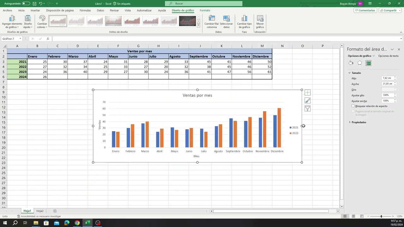Open Agregar elemento de gráfico menu
Image resolution: width=404 pixels, height=227 pixels.
click(x=12, y=22)
